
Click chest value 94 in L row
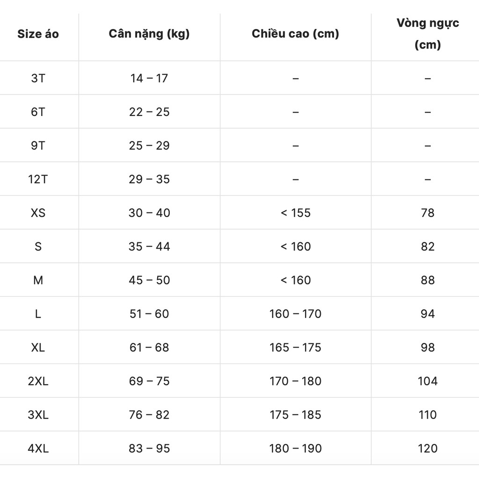[428, 314]
